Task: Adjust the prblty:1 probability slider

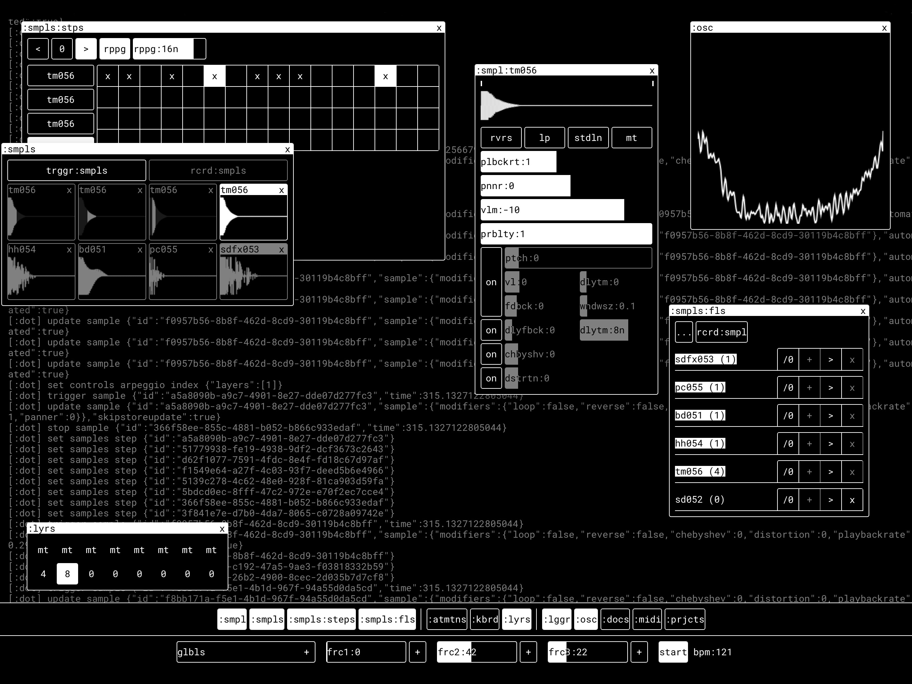Action: pyautogui.click(x=566, y=234)
